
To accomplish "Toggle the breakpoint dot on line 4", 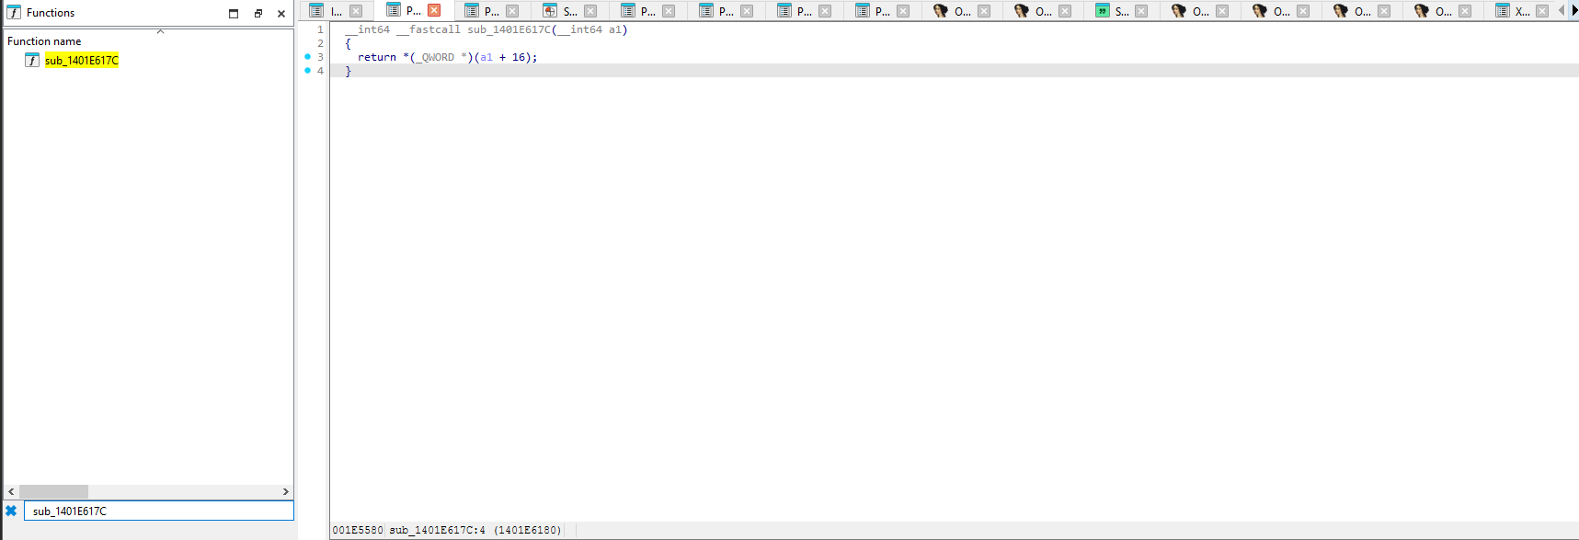I will pos(307,71).
